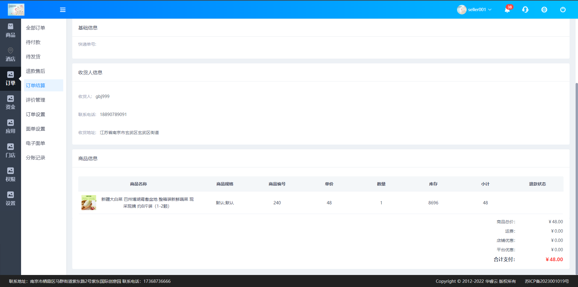Open the 设置 sidebar section
This screenshot has height=287, width=578.
[11, 199]
